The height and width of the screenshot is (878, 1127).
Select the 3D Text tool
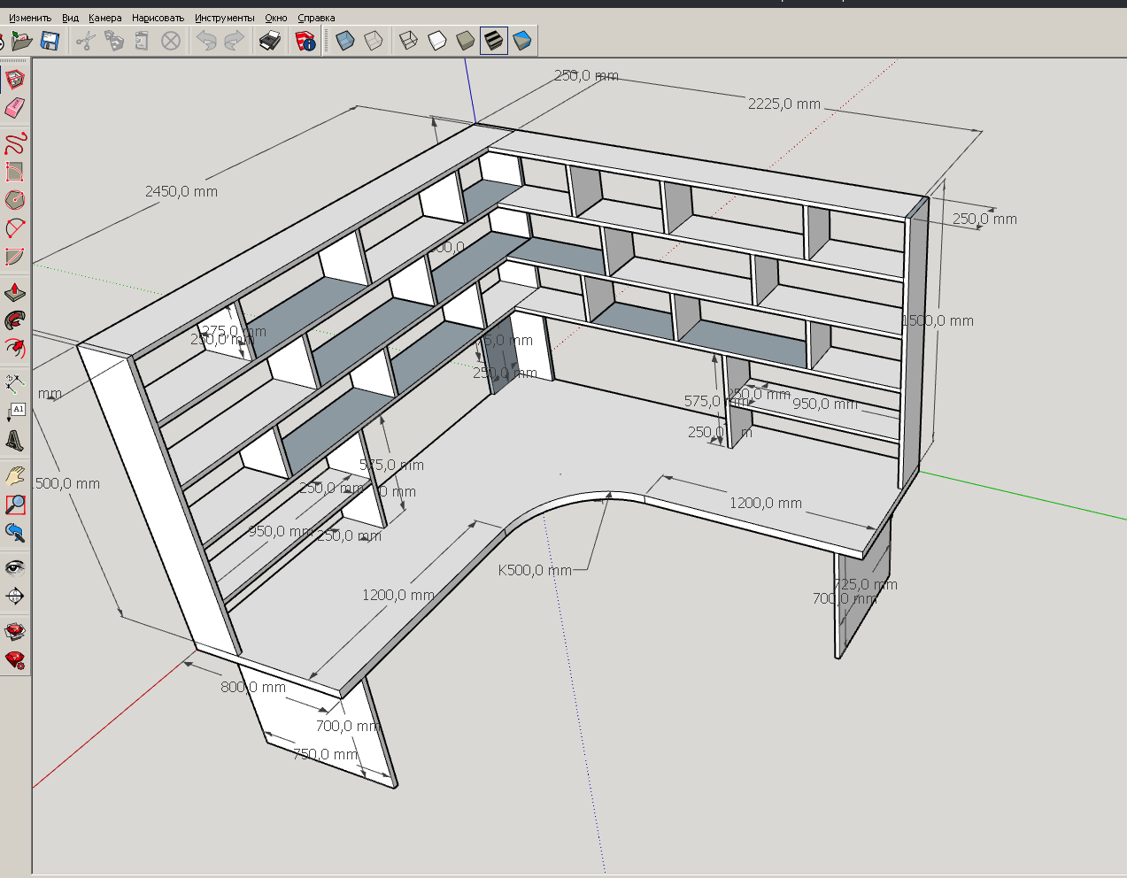pos(15,440)
